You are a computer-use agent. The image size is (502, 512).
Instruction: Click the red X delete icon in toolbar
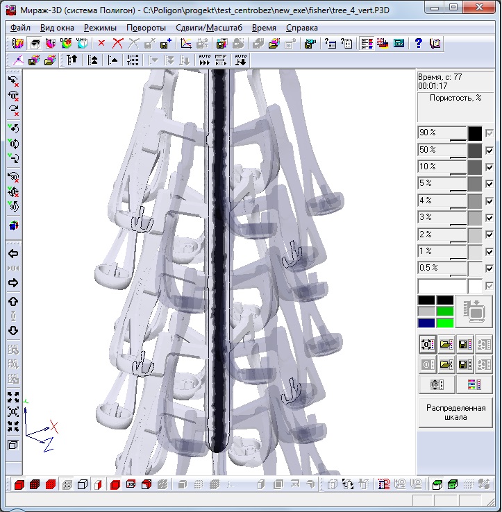101,43
